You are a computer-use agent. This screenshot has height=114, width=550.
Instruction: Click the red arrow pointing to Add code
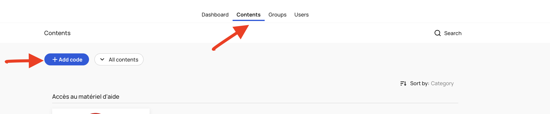tap(24, 61)
